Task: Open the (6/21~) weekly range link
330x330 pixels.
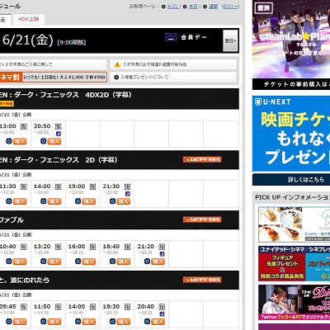Action: pos(230,7)
